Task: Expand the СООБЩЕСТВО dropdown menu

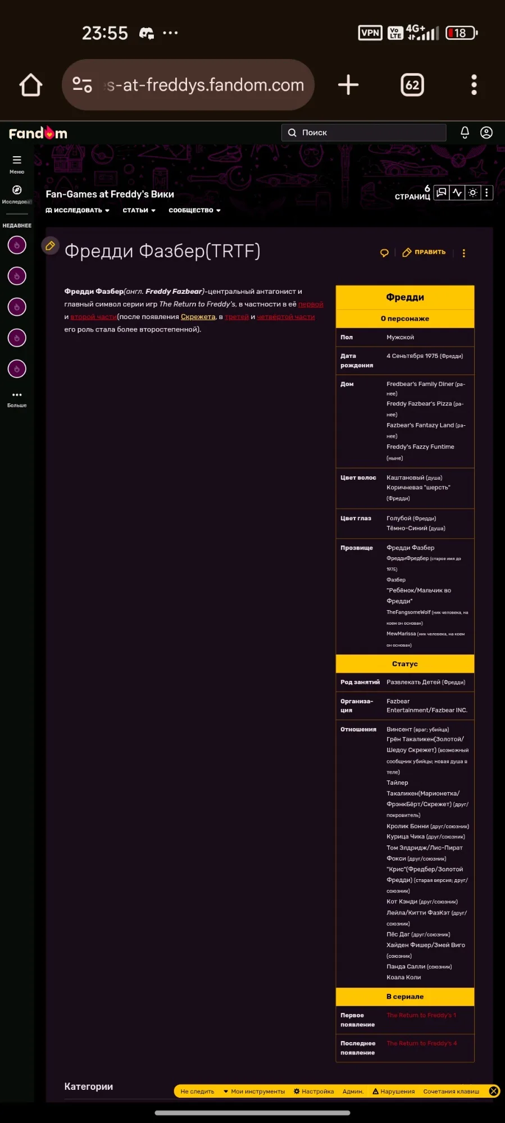Action: tap(194, 210)
